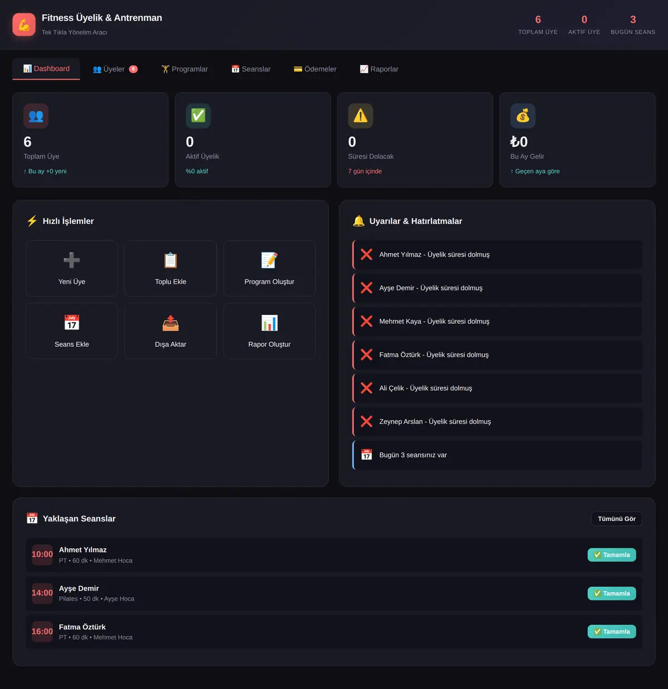Click the warning icon on Süresi Dolacak card
668x689 pixels.
coord(361,116)
